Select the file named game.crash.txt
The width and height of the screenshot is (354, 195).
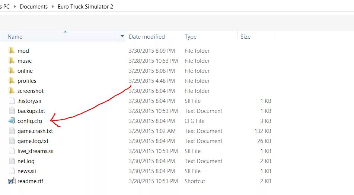(35, 131)
